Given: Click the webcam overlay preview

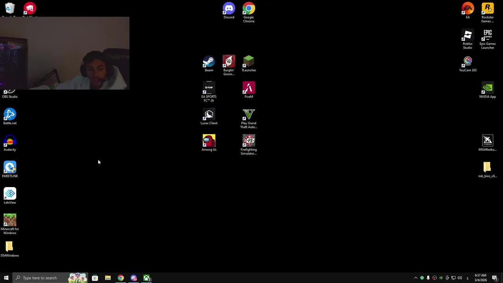Looking at the screenshot, I should 64,53.
